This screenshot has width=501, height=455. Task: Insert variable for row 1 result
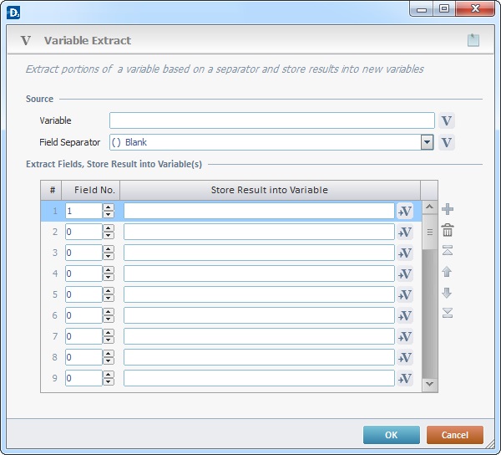[x=405, y=211]
